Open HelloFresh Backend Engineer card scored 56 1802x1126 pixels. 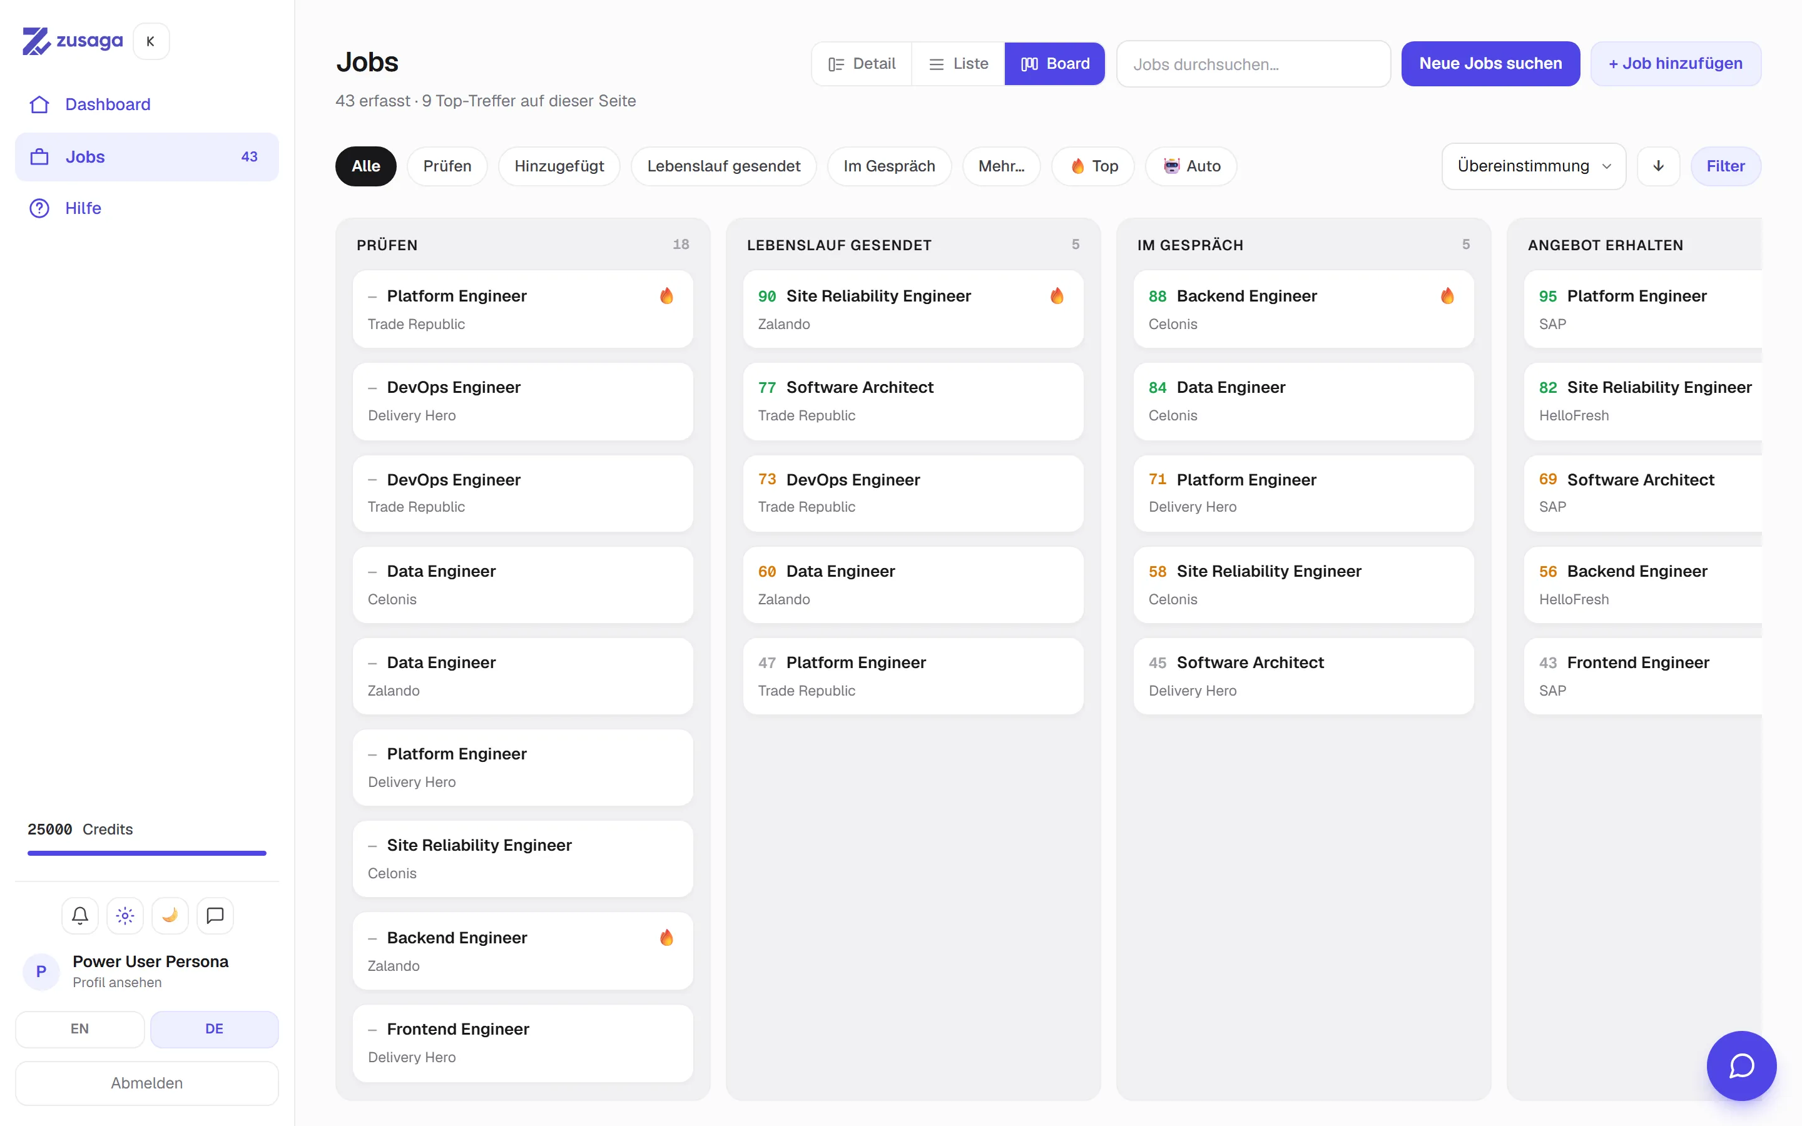pos(1642,585)
